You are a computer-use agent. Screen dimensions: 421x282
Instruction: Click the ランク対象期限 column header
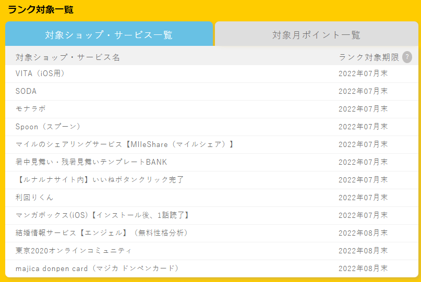pos(369,57)
